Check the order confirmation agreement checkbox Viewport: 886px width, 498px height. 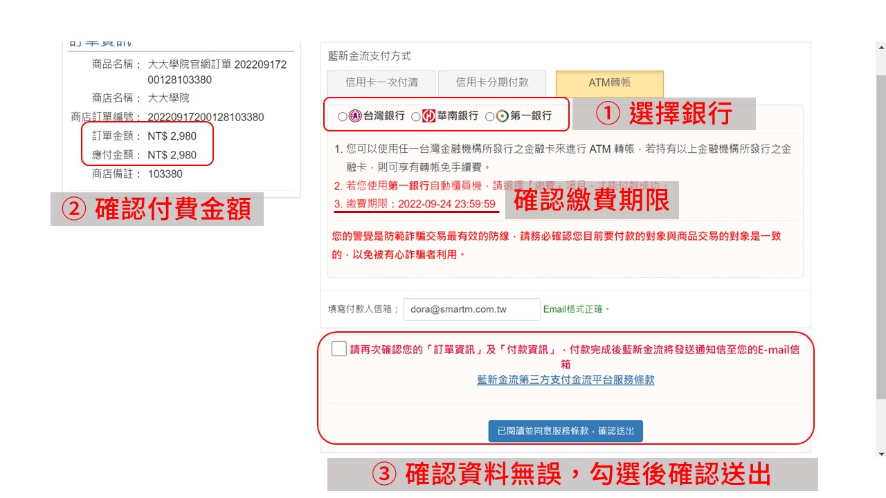point(338,349)
